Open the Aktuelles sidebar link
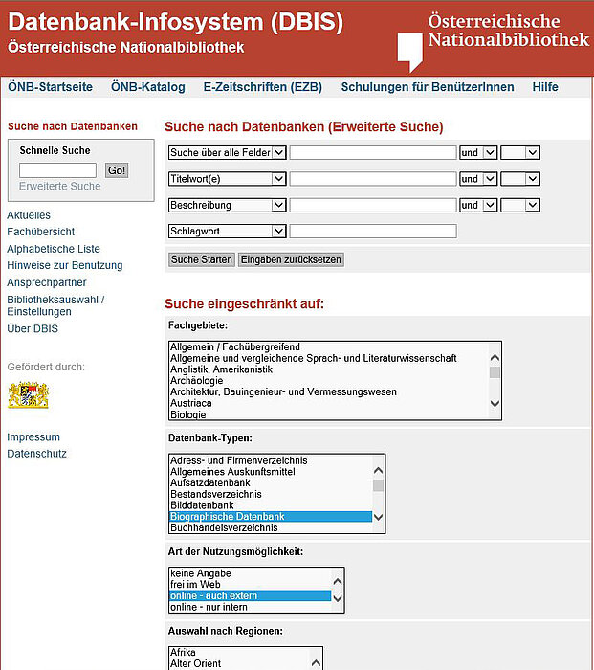 coord(29,215)
